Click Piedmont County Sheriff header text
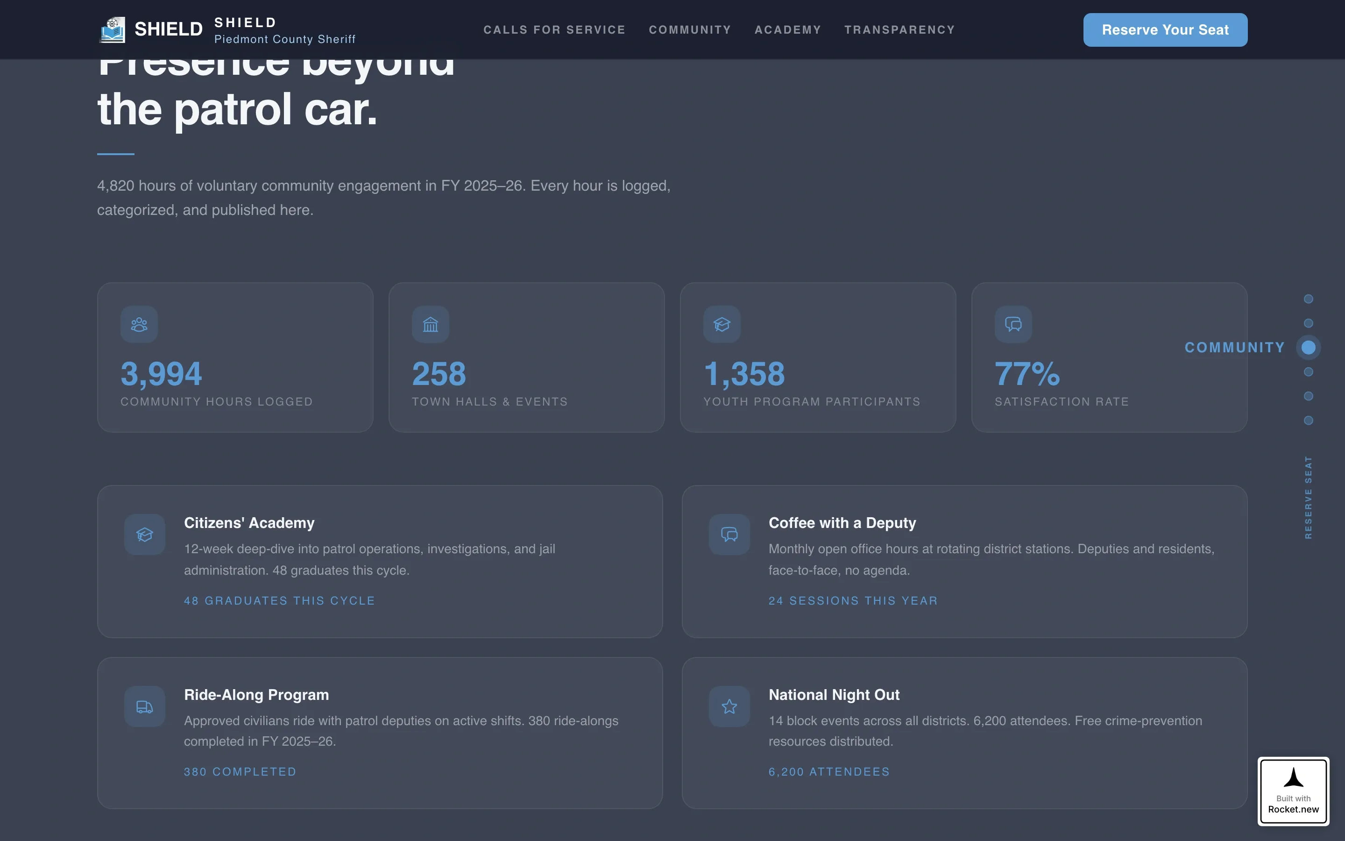 pyautogui.click(x=284, y=40)
